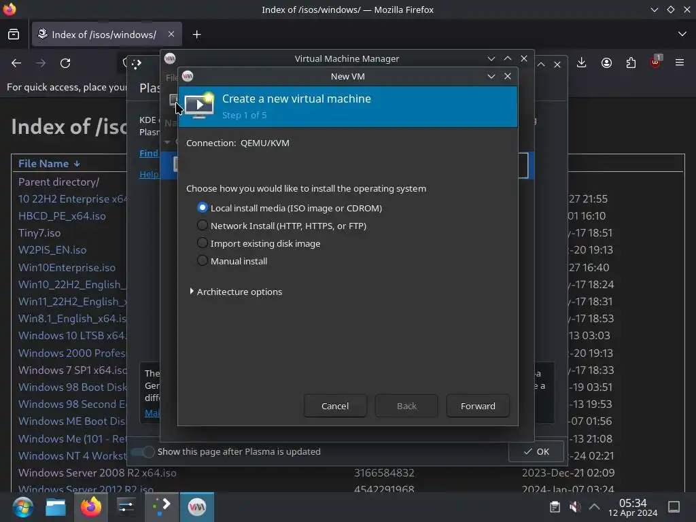Screen dimensions: 696x522
Task: Close Virtual Machine Manager window
Action: click(x=524, y=58)
